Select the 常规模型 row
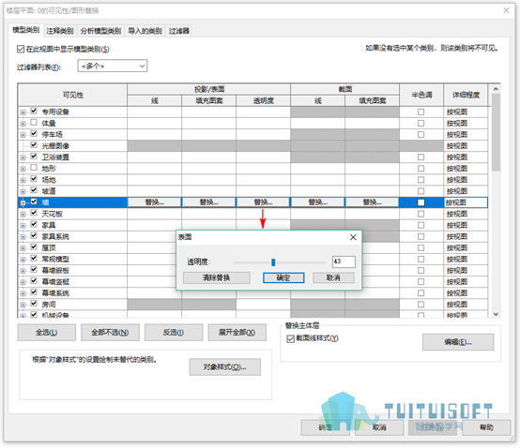Screen dimensions: 520x448 coord(252,259)
